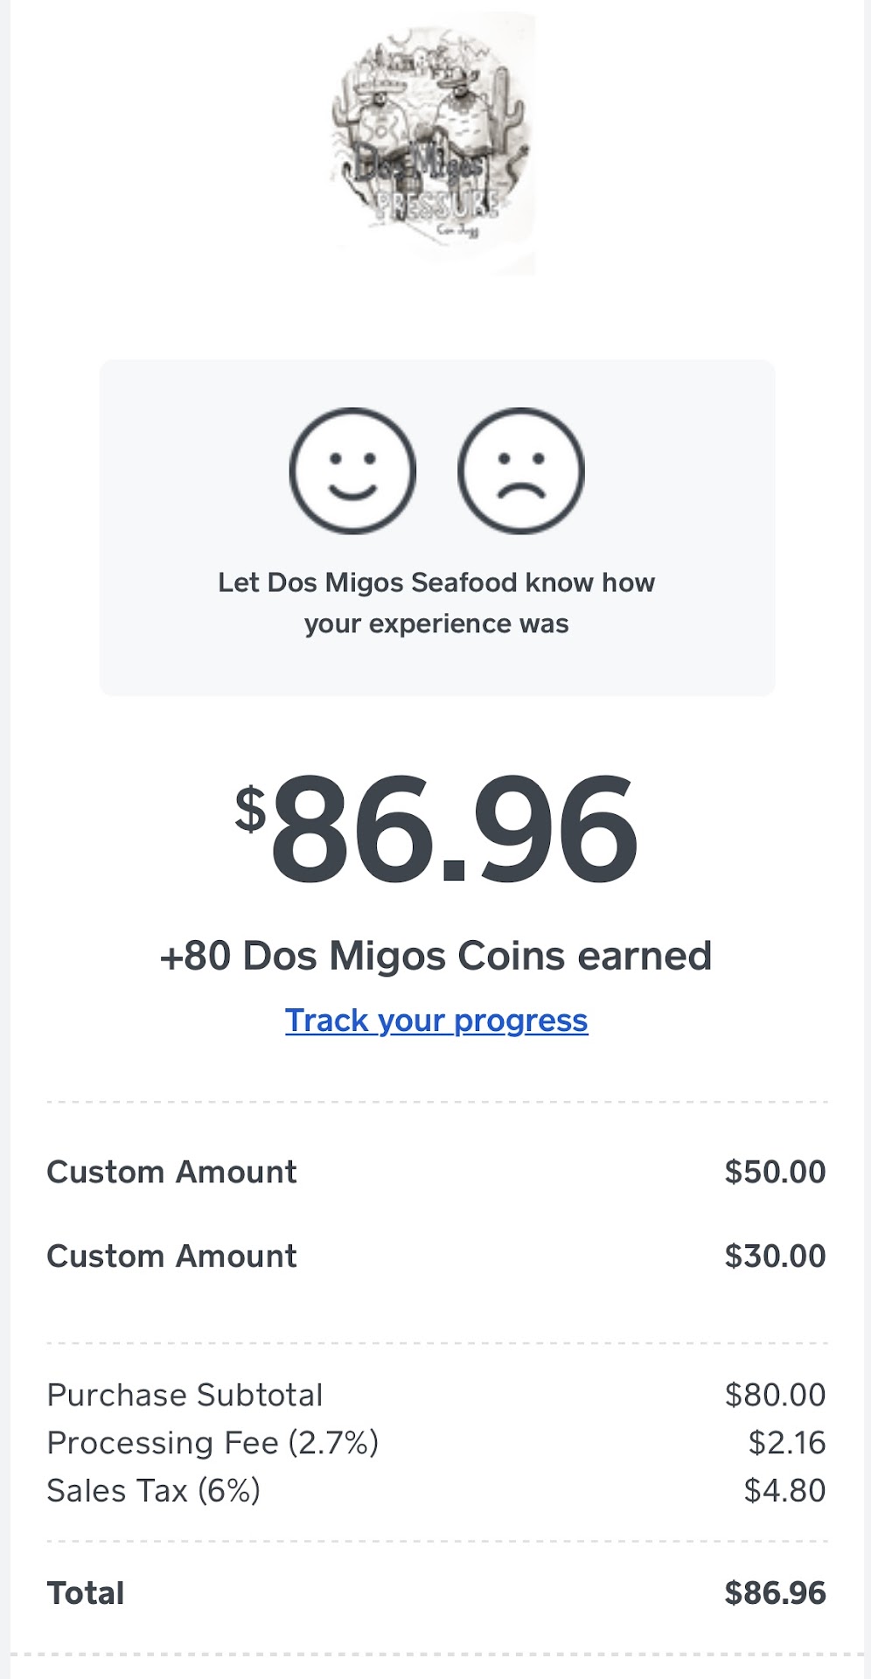This screenshot has width=871, height=1679.
Task: Click the Let Dos Migos Seafood know text
Action: click(x=436, y=582)
